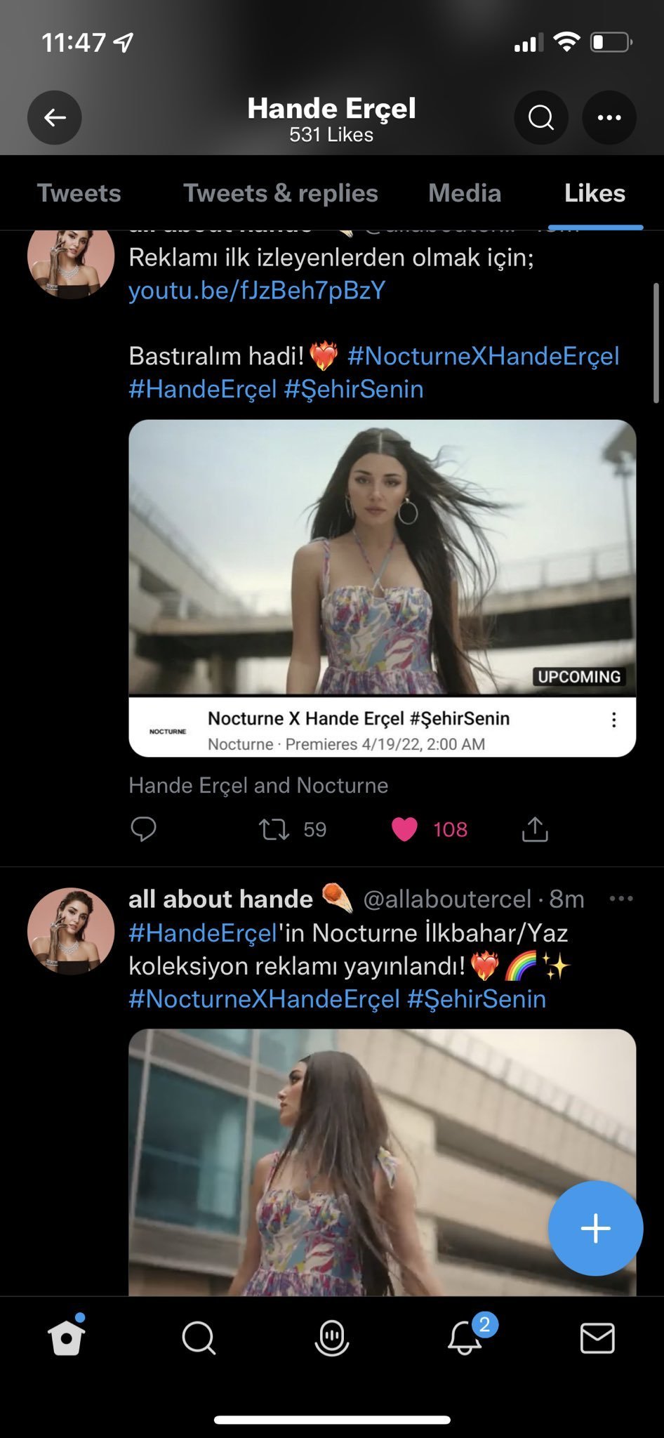Open more options on second tweet
The width and height of the screenshot is (664, 1438).
[x=621, y=899]
